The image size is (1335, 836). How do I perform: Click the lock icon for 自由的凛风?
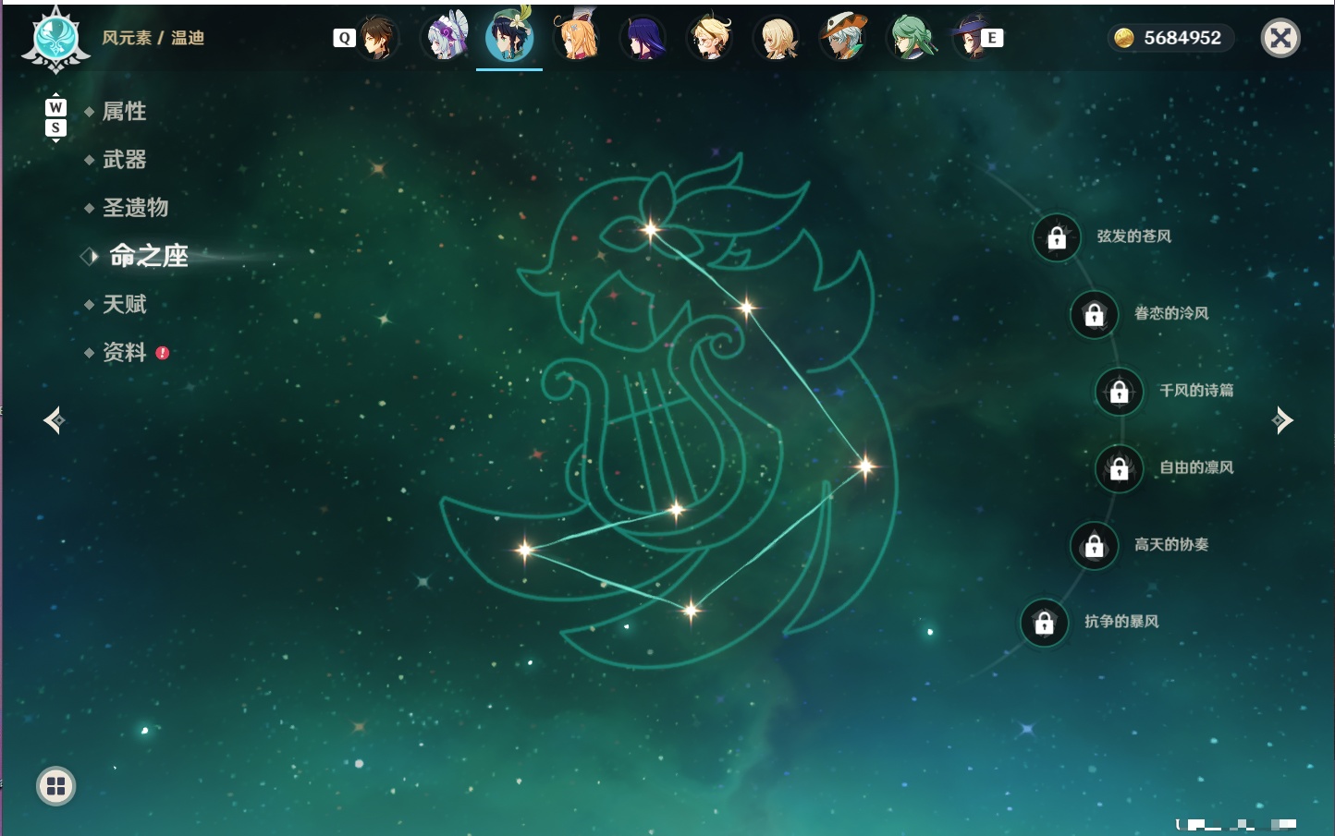point(1119,468)
